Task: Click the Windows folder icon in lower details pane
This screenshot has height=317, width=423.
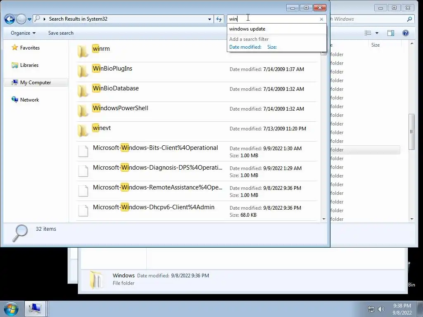Action: pyautogui.click(x=96, y=280)
